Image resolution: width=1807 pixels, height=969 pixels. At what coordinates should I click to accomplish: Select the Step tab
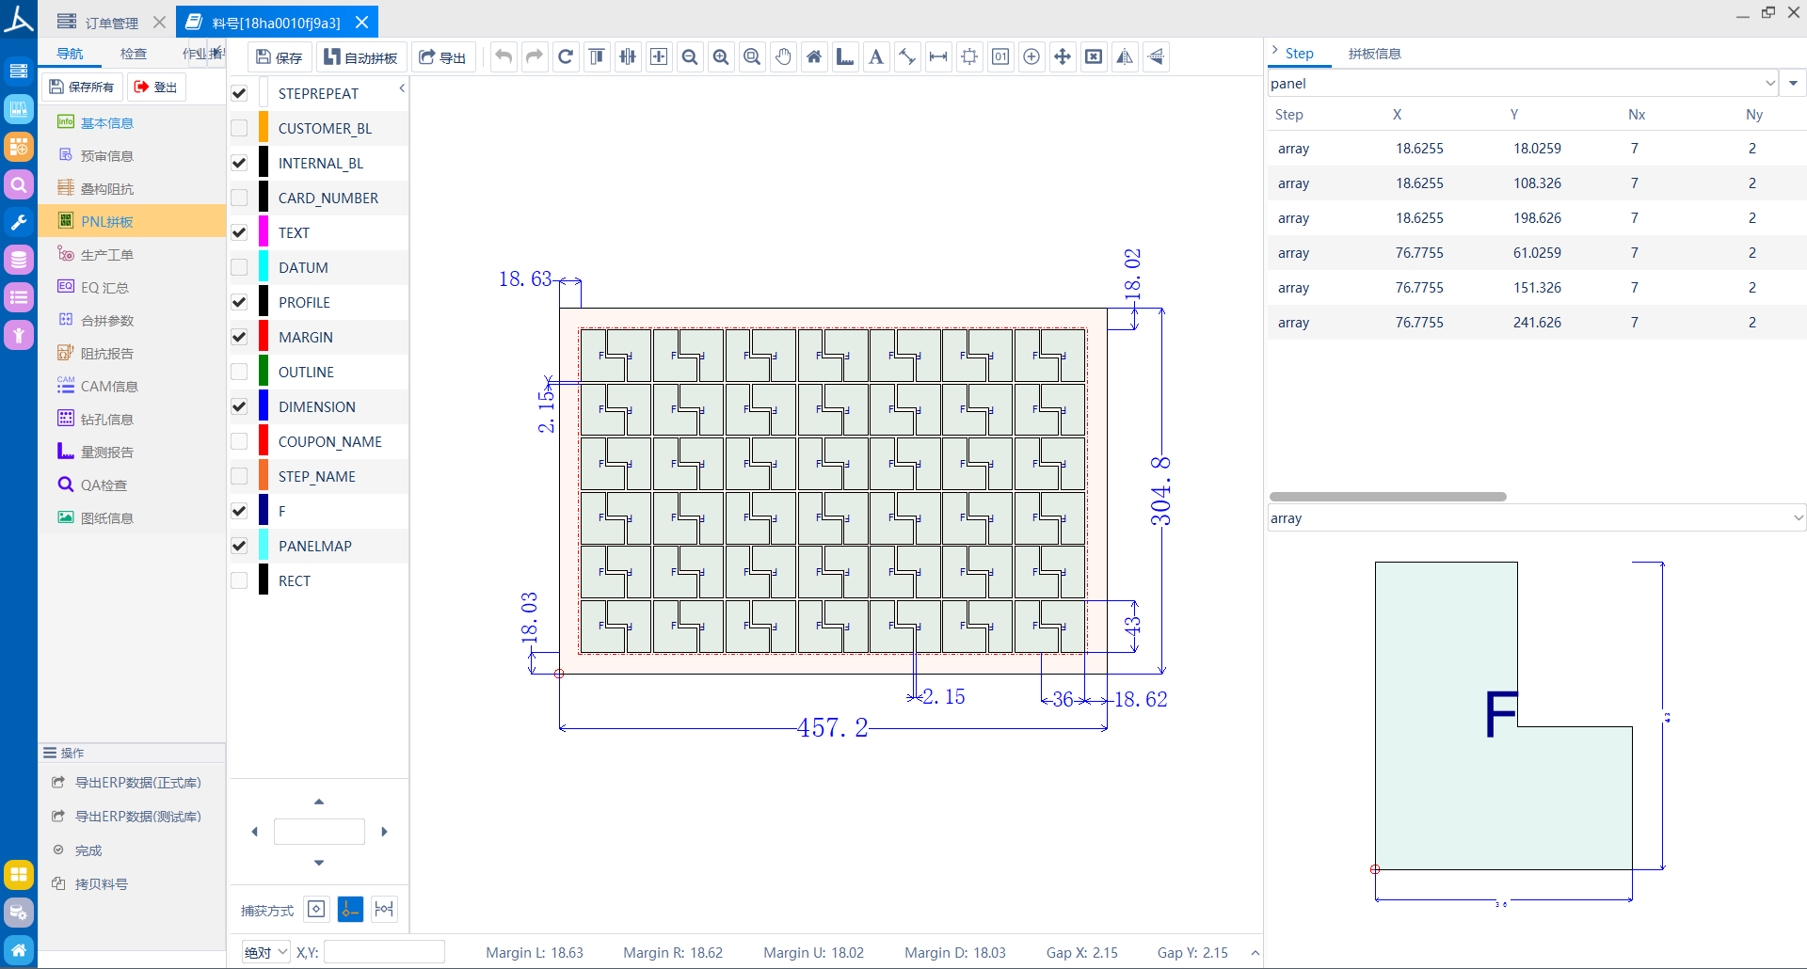click(1299, 54)
